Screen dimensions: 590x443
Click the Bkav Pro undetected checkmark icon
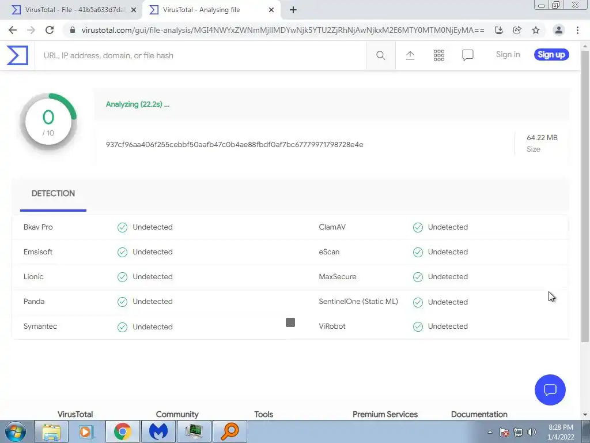(122, 227)
